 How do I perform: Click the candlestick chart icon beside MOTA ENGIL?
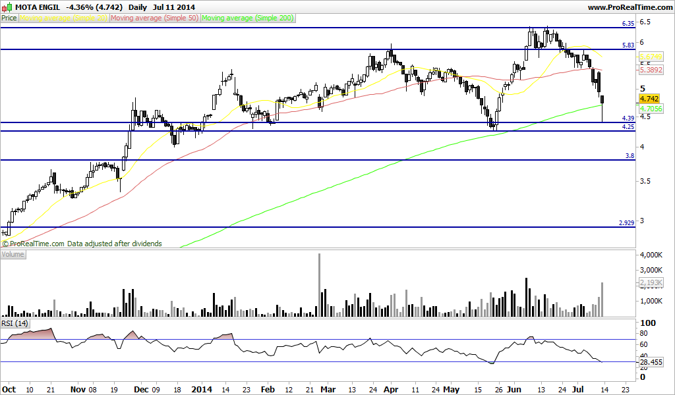[7, 7]
